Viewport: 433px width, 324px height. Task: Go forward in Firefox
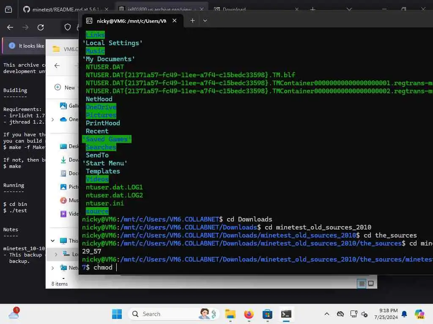coord(25,27)
